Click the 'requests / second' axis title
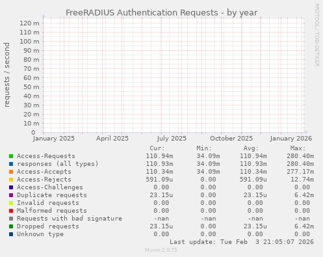Image resolution: width=323 pixels, height=257 pixels. [x=6, y=75]
